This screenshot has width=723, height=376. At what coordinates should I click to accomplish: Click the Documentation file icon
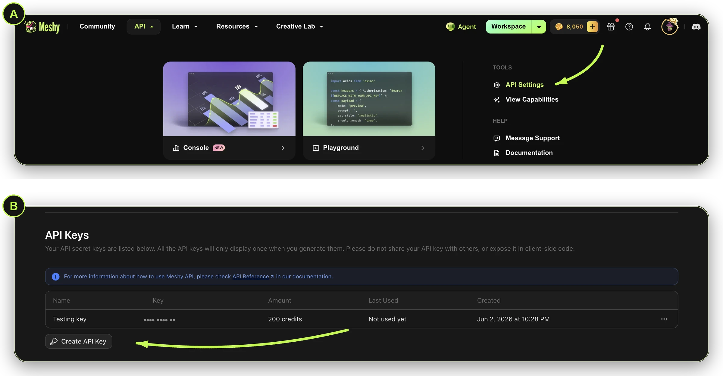point(497,153)
